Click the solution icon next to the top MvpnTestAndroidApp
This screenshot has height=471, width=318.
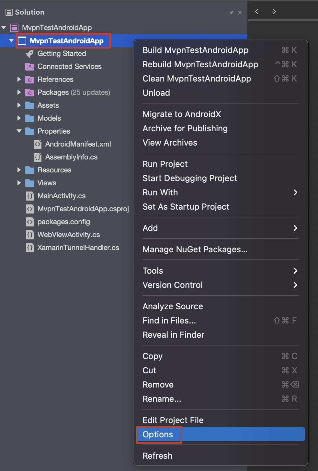(14, 28)
